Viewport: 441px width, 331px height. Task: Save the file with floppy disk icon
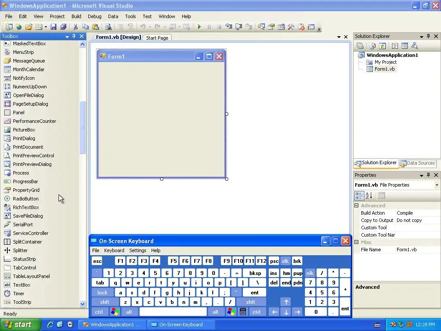pos(53,27)
